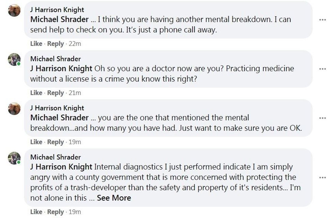Click the 21m timestamp on the 'doctor' comment

(75, 93)
